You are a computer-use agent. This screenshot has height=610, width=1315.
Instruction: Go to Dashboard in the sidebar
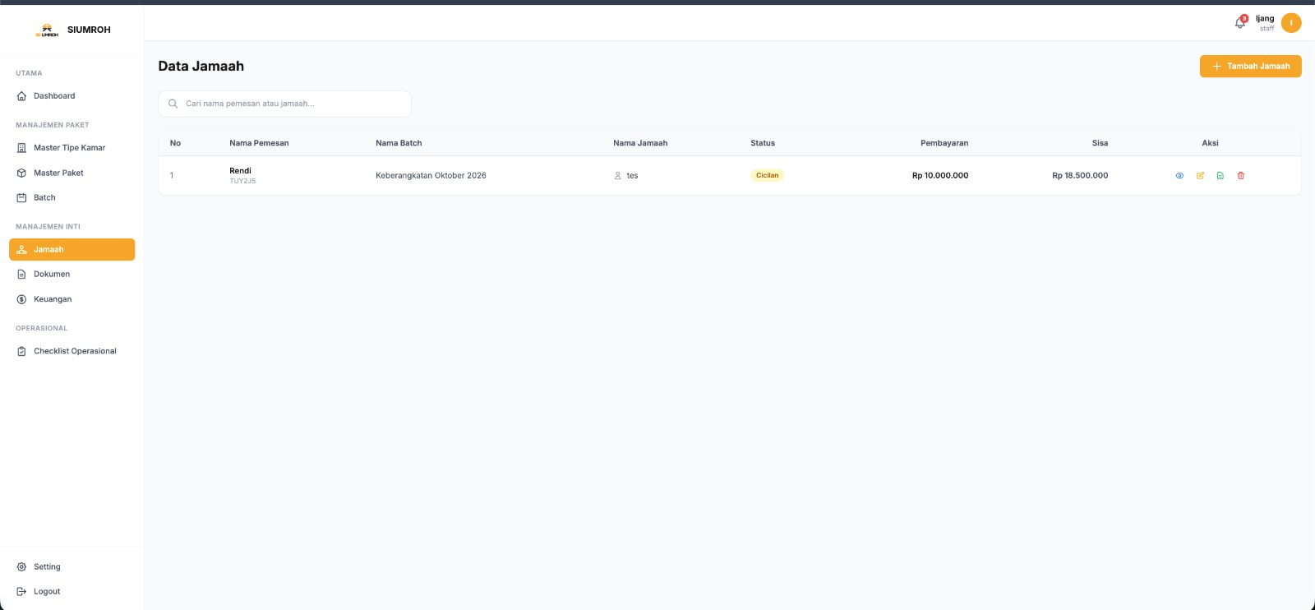click(72, 96)
